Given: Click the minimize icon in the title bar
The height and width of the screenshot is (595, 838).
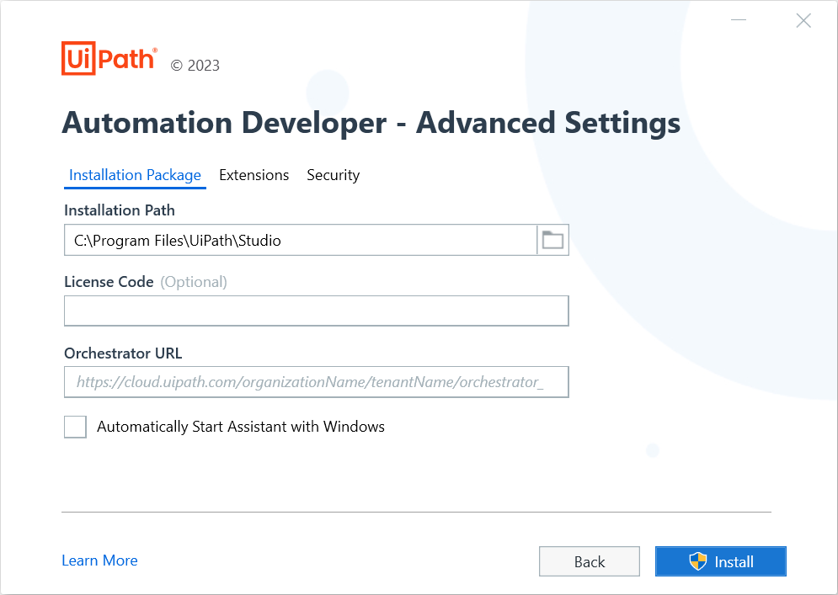Looking at the screenshot, I should [x=738, y=19].
